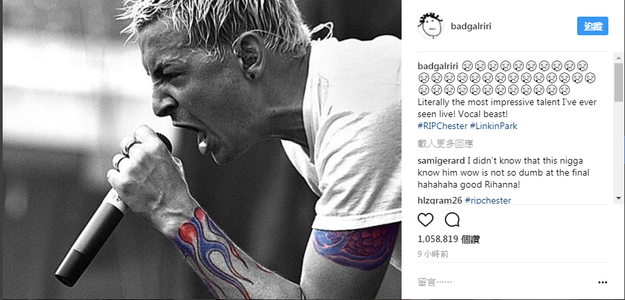625x300 pixels.
Task: View the 1,058,819 likes count
Action: 448,239
